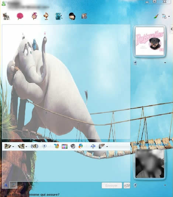The image size is (173, 197).
Task: Click the second winks icon in format toolbar
Action: point(21,146)
